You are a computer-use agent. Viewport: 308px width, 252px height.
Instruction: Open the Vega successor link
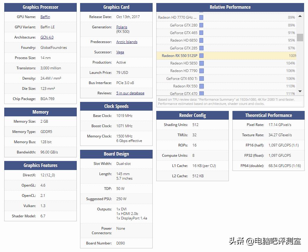120,52
